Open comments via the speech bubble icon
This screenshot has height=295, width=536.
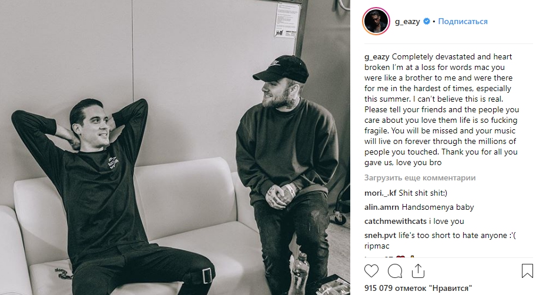(395, 271)
